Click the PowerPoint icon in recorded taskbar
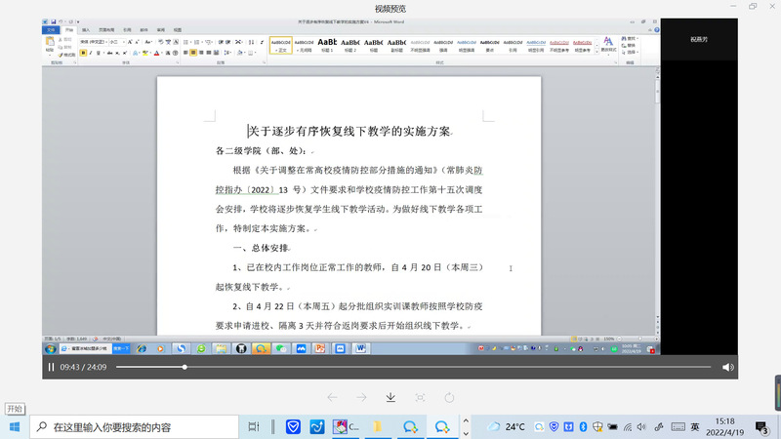 point(320,348)
